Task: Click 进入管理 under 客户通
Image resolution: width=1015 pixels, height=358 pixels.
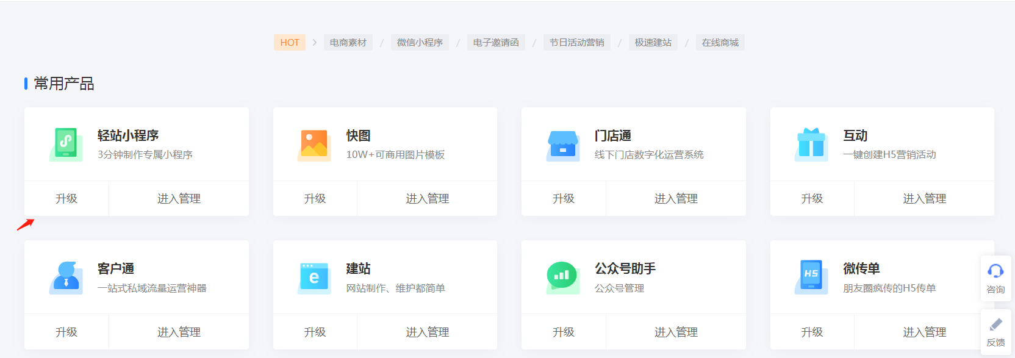Action: click(179, 332)
